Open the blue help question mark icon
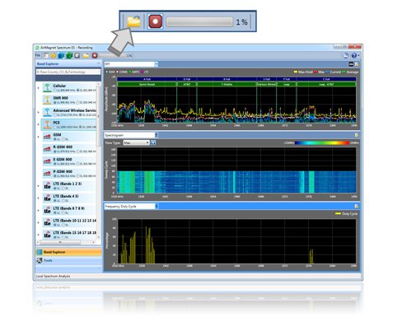 (354, 55)
